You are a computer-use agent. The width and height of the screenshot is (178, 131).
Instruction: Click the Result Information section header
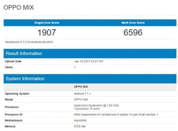click(x=24, y=53)
